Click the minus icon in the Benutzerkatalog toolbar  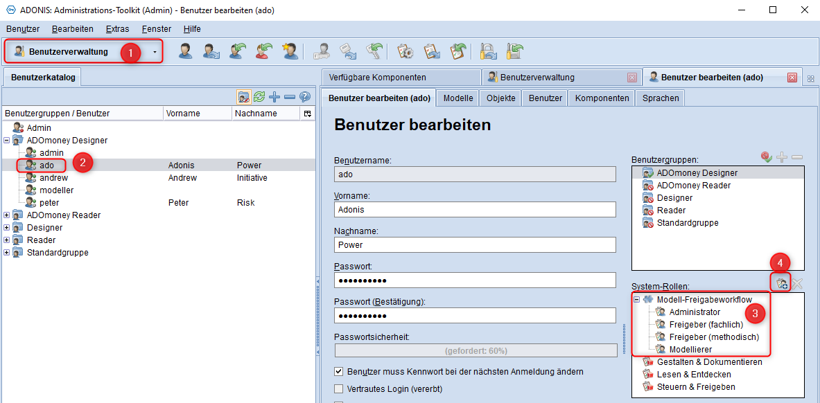[290, 96]
